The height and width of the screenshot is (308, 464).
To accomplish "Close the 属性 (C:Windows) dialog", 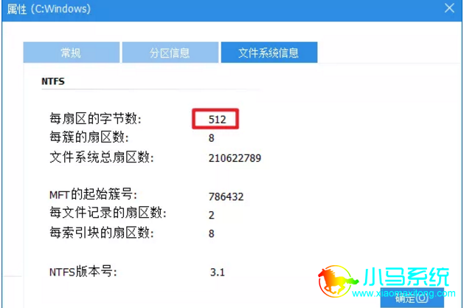I will [x=449, y=8].
